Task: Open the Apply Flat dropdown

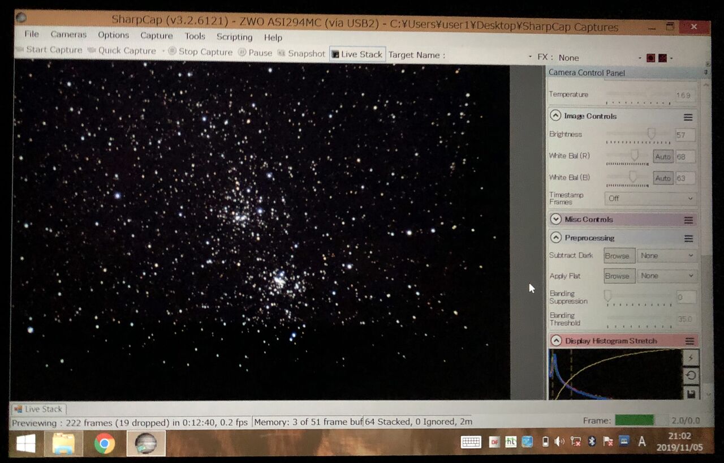Action: point(667,276)
